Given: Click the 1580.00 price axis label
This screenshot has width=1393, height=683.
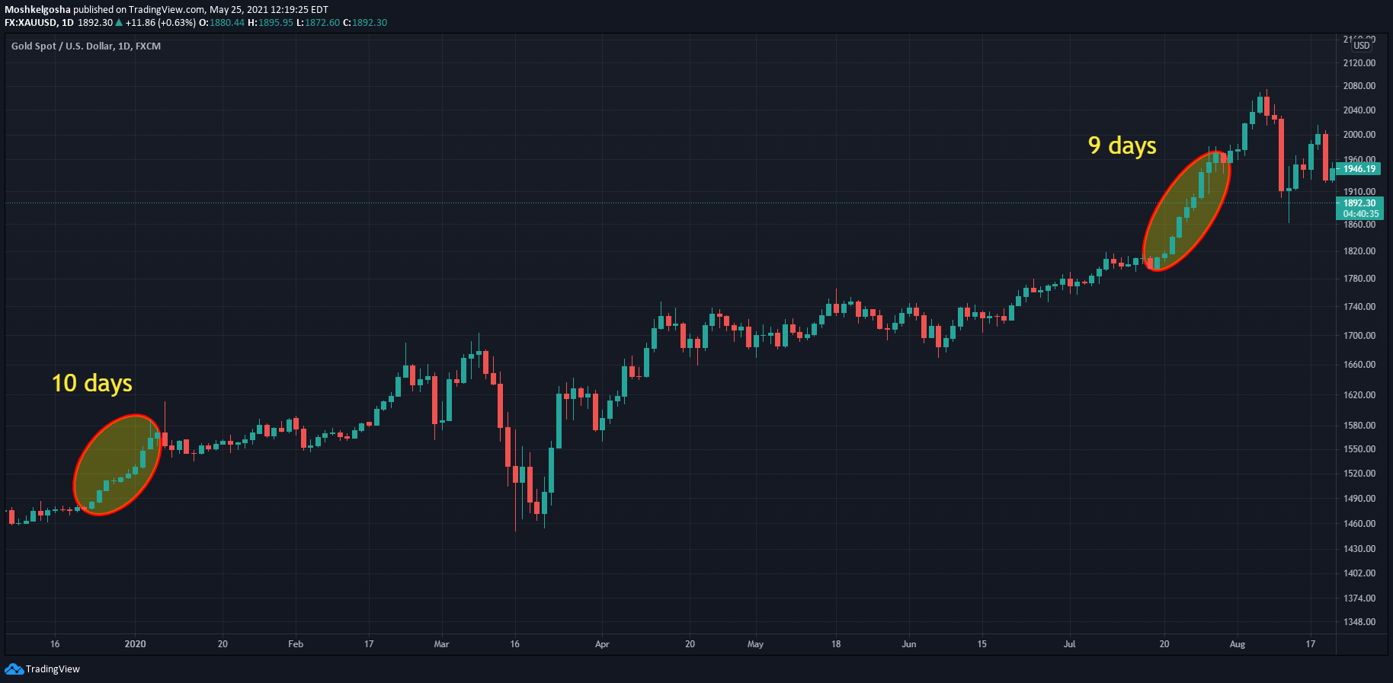Looking at the screenshot, I should [1359, 426].
